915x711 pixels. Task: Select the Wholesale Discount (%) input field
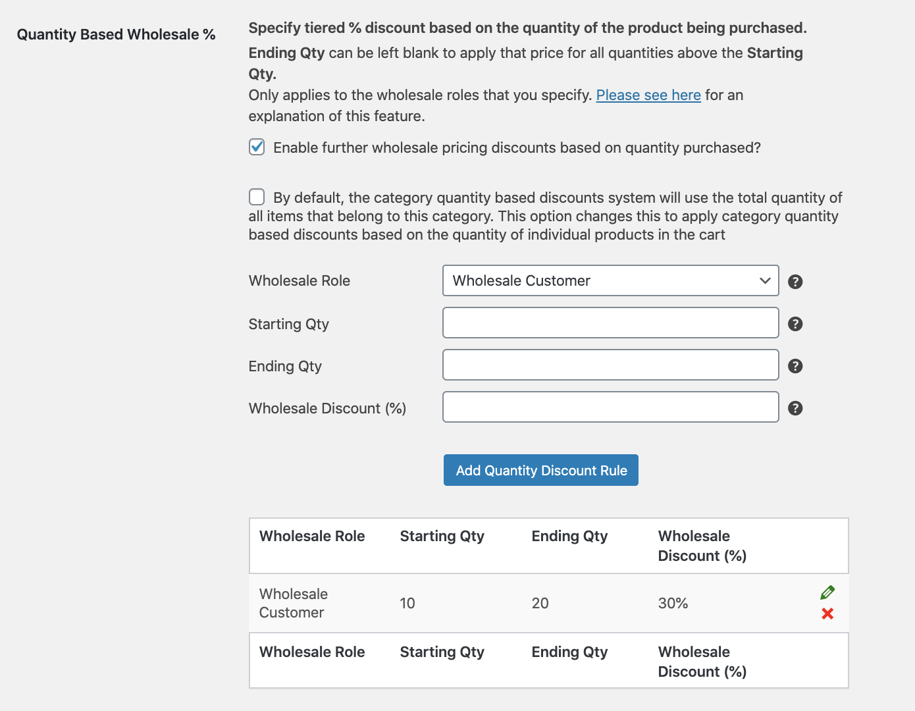[610, 407]
